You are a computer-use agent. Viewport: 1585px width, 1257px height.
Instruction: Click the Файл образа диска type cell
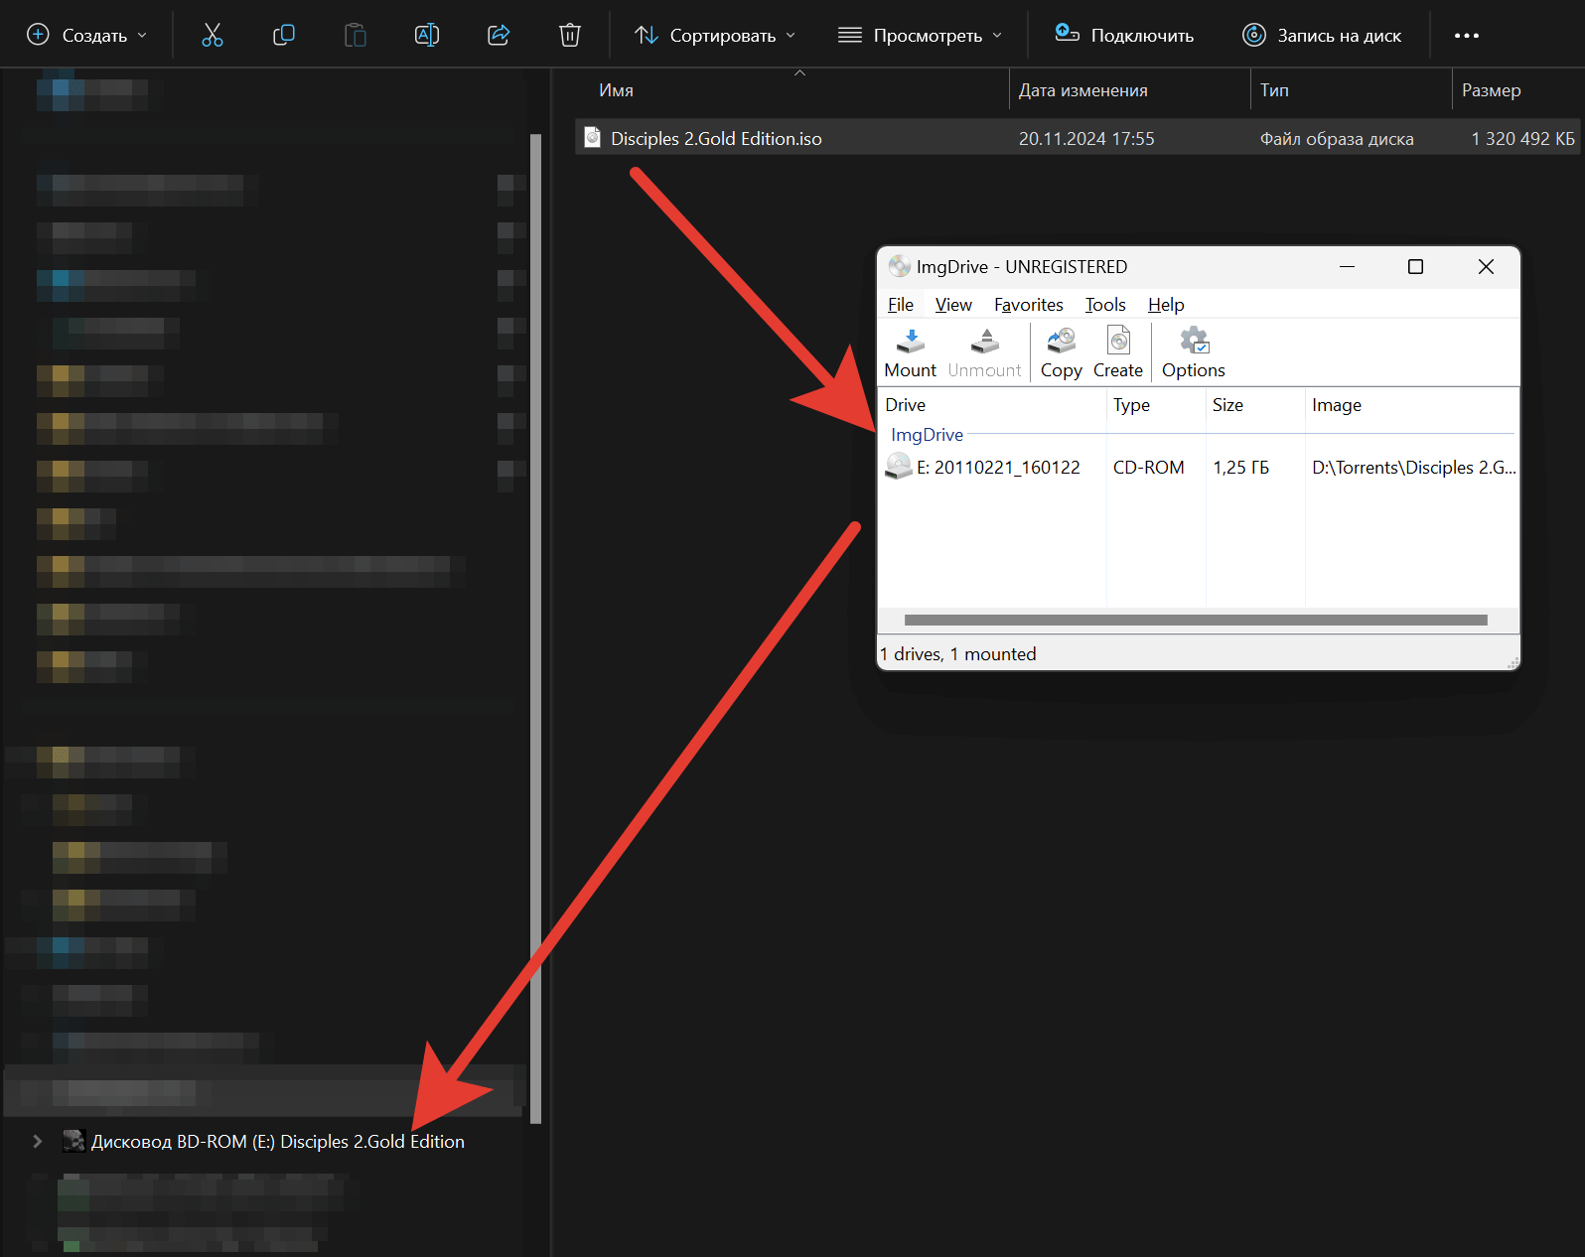[x=1337, y=139]
